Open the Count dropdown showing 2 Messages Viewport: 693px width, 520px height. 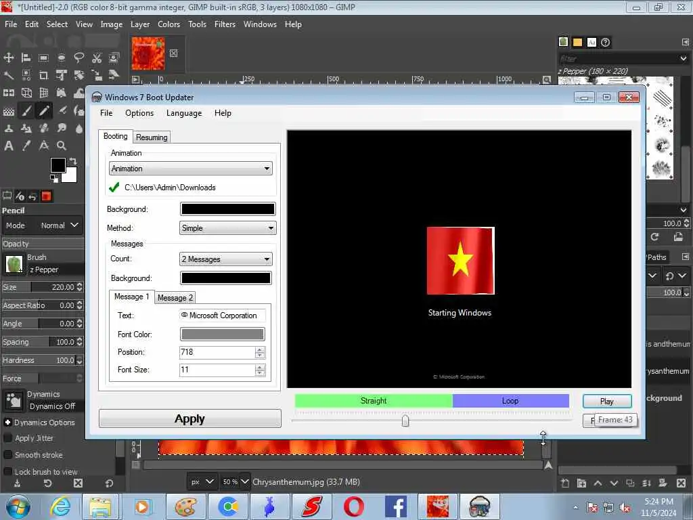coord(226,259)
